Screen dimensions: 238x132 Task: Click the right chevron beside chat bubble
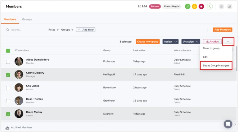point(235,124)
